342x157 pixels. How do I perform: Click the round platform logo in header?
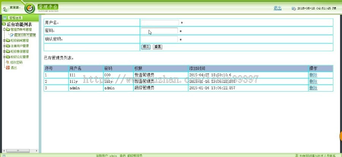[x=30, y=8]
